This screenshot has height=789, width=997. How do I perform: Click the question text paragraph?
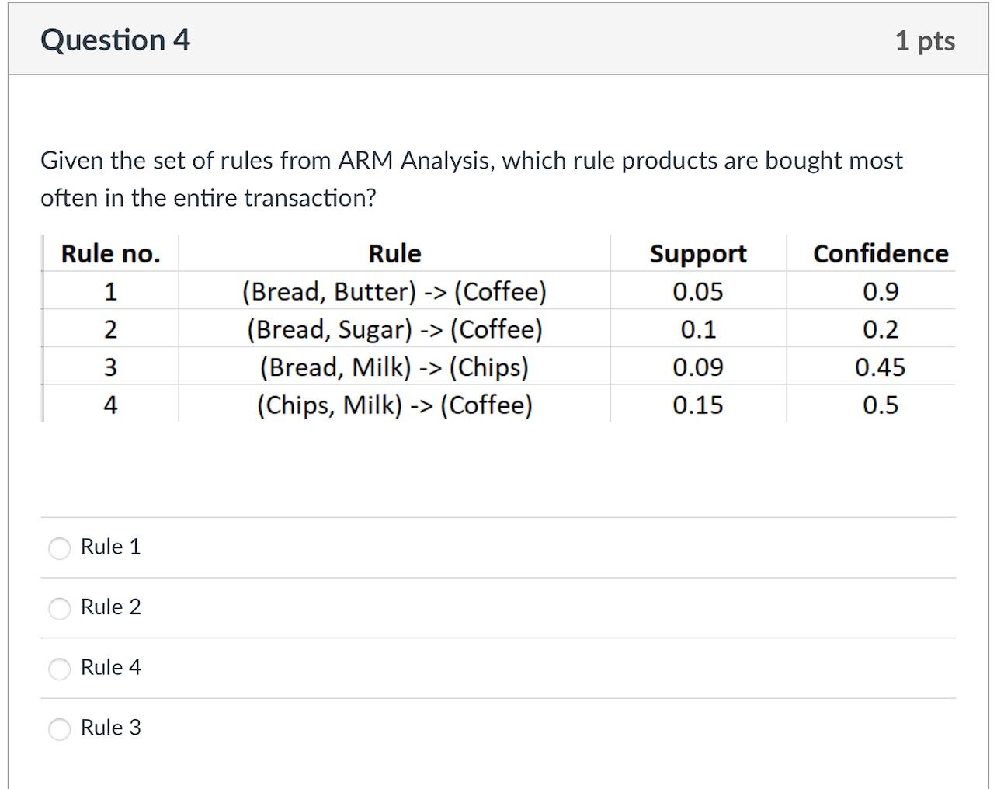pyautogui.click(x=471, y=179)
